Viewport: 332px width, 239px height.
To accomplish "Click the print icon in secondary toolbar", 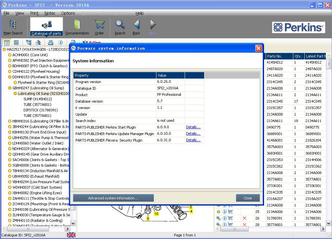I will (50, 43).
